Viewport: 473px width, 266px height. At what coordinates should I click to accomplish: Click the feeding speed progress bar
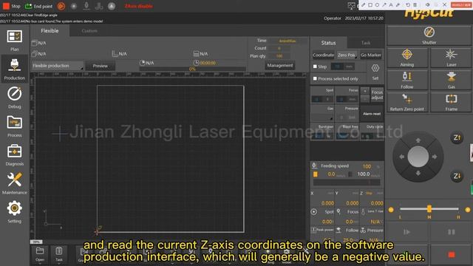pos(347,183)
